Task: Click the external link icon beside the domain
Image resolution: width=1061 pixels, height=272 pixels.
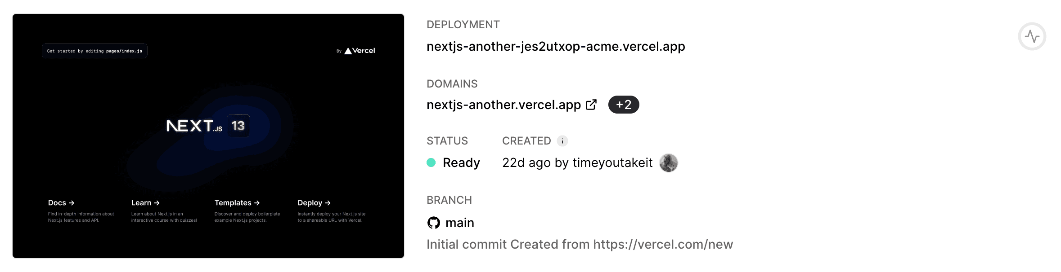Action: (x=591, y=105)
